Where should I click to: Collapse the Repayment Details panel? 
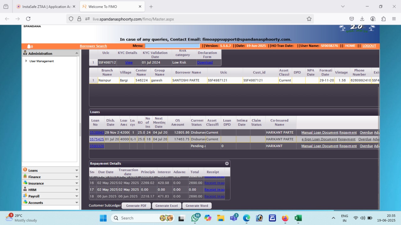(x=227, y=163)
